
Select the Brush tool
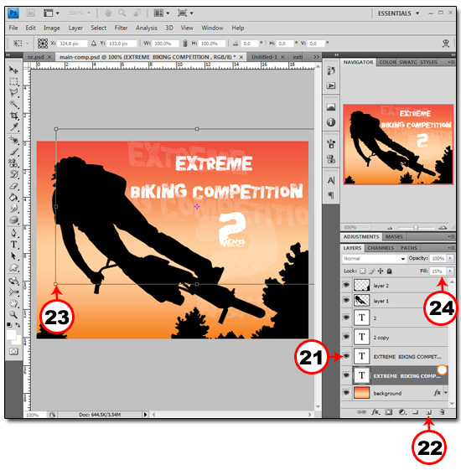(x=13, y=152)
